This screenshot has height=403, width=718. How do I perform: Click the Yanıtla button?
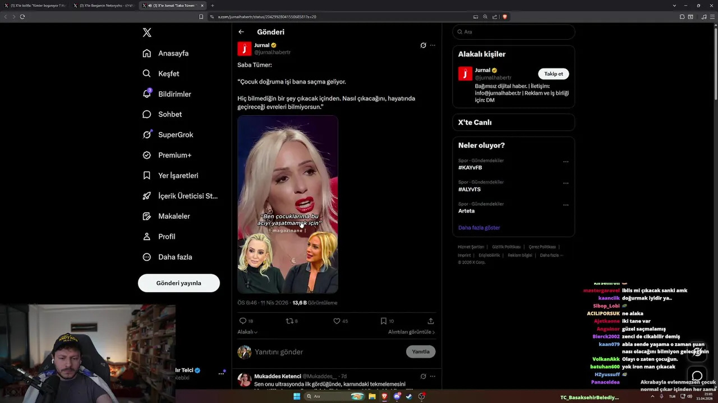(421, 352)
